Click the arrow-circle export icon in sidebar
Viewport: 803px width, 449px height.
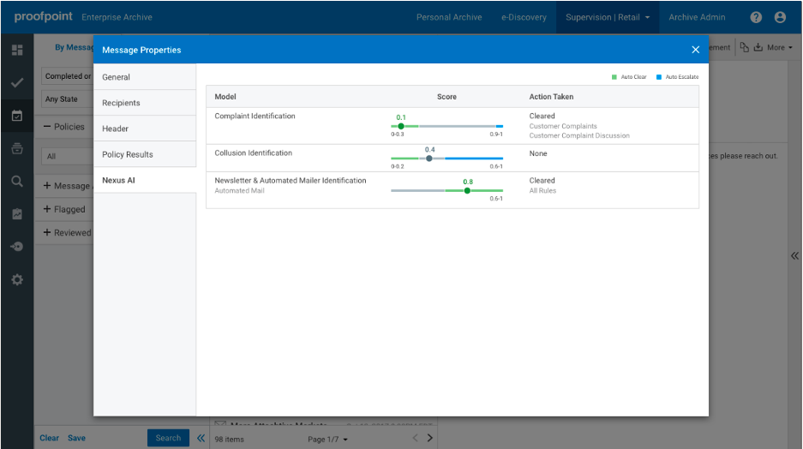point(17,247)
